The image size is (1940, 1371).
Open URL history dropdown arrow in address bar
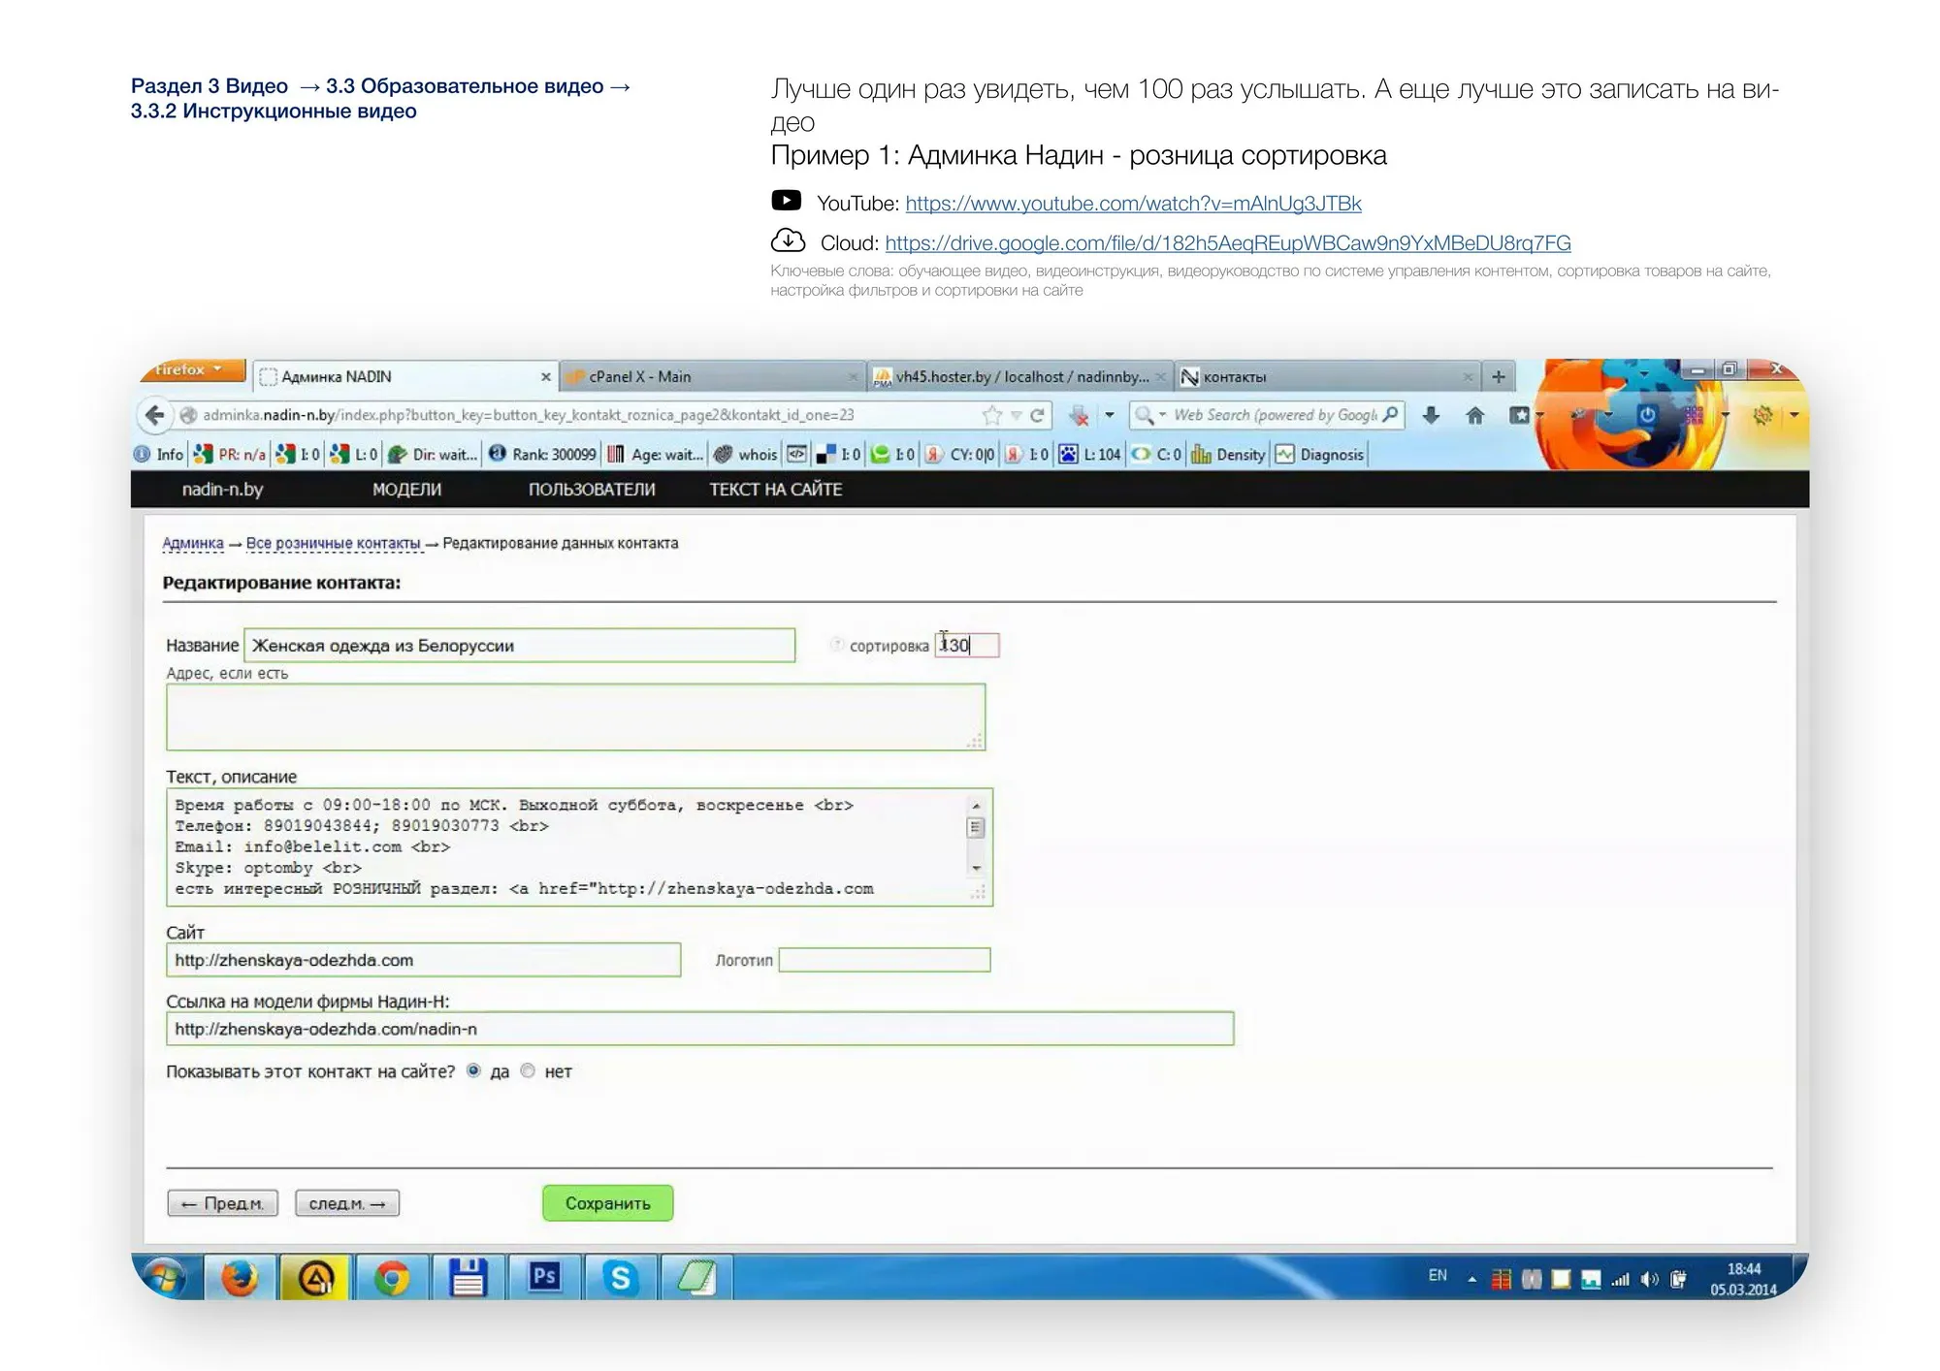[1016, 416]
